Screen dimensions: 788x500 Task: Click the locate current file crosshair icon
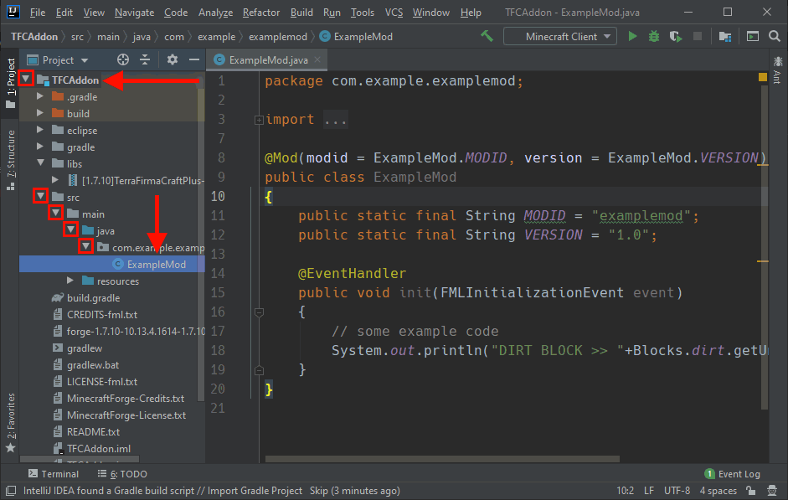click(122, 59)
